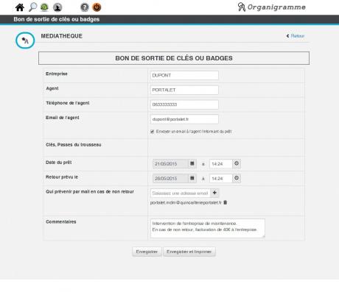Open time picker for Retour prévu le

coord(237,178)
